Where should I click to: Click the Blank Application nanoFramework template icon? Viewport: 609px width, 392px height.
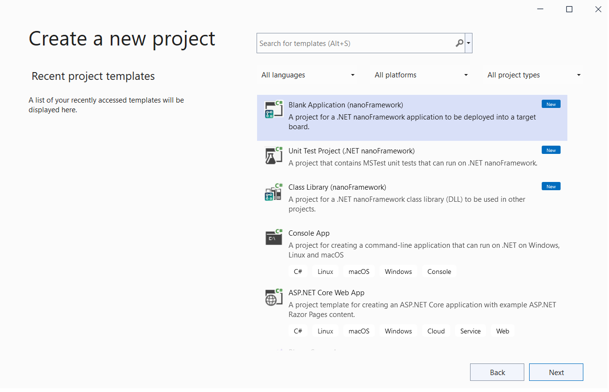274,109
